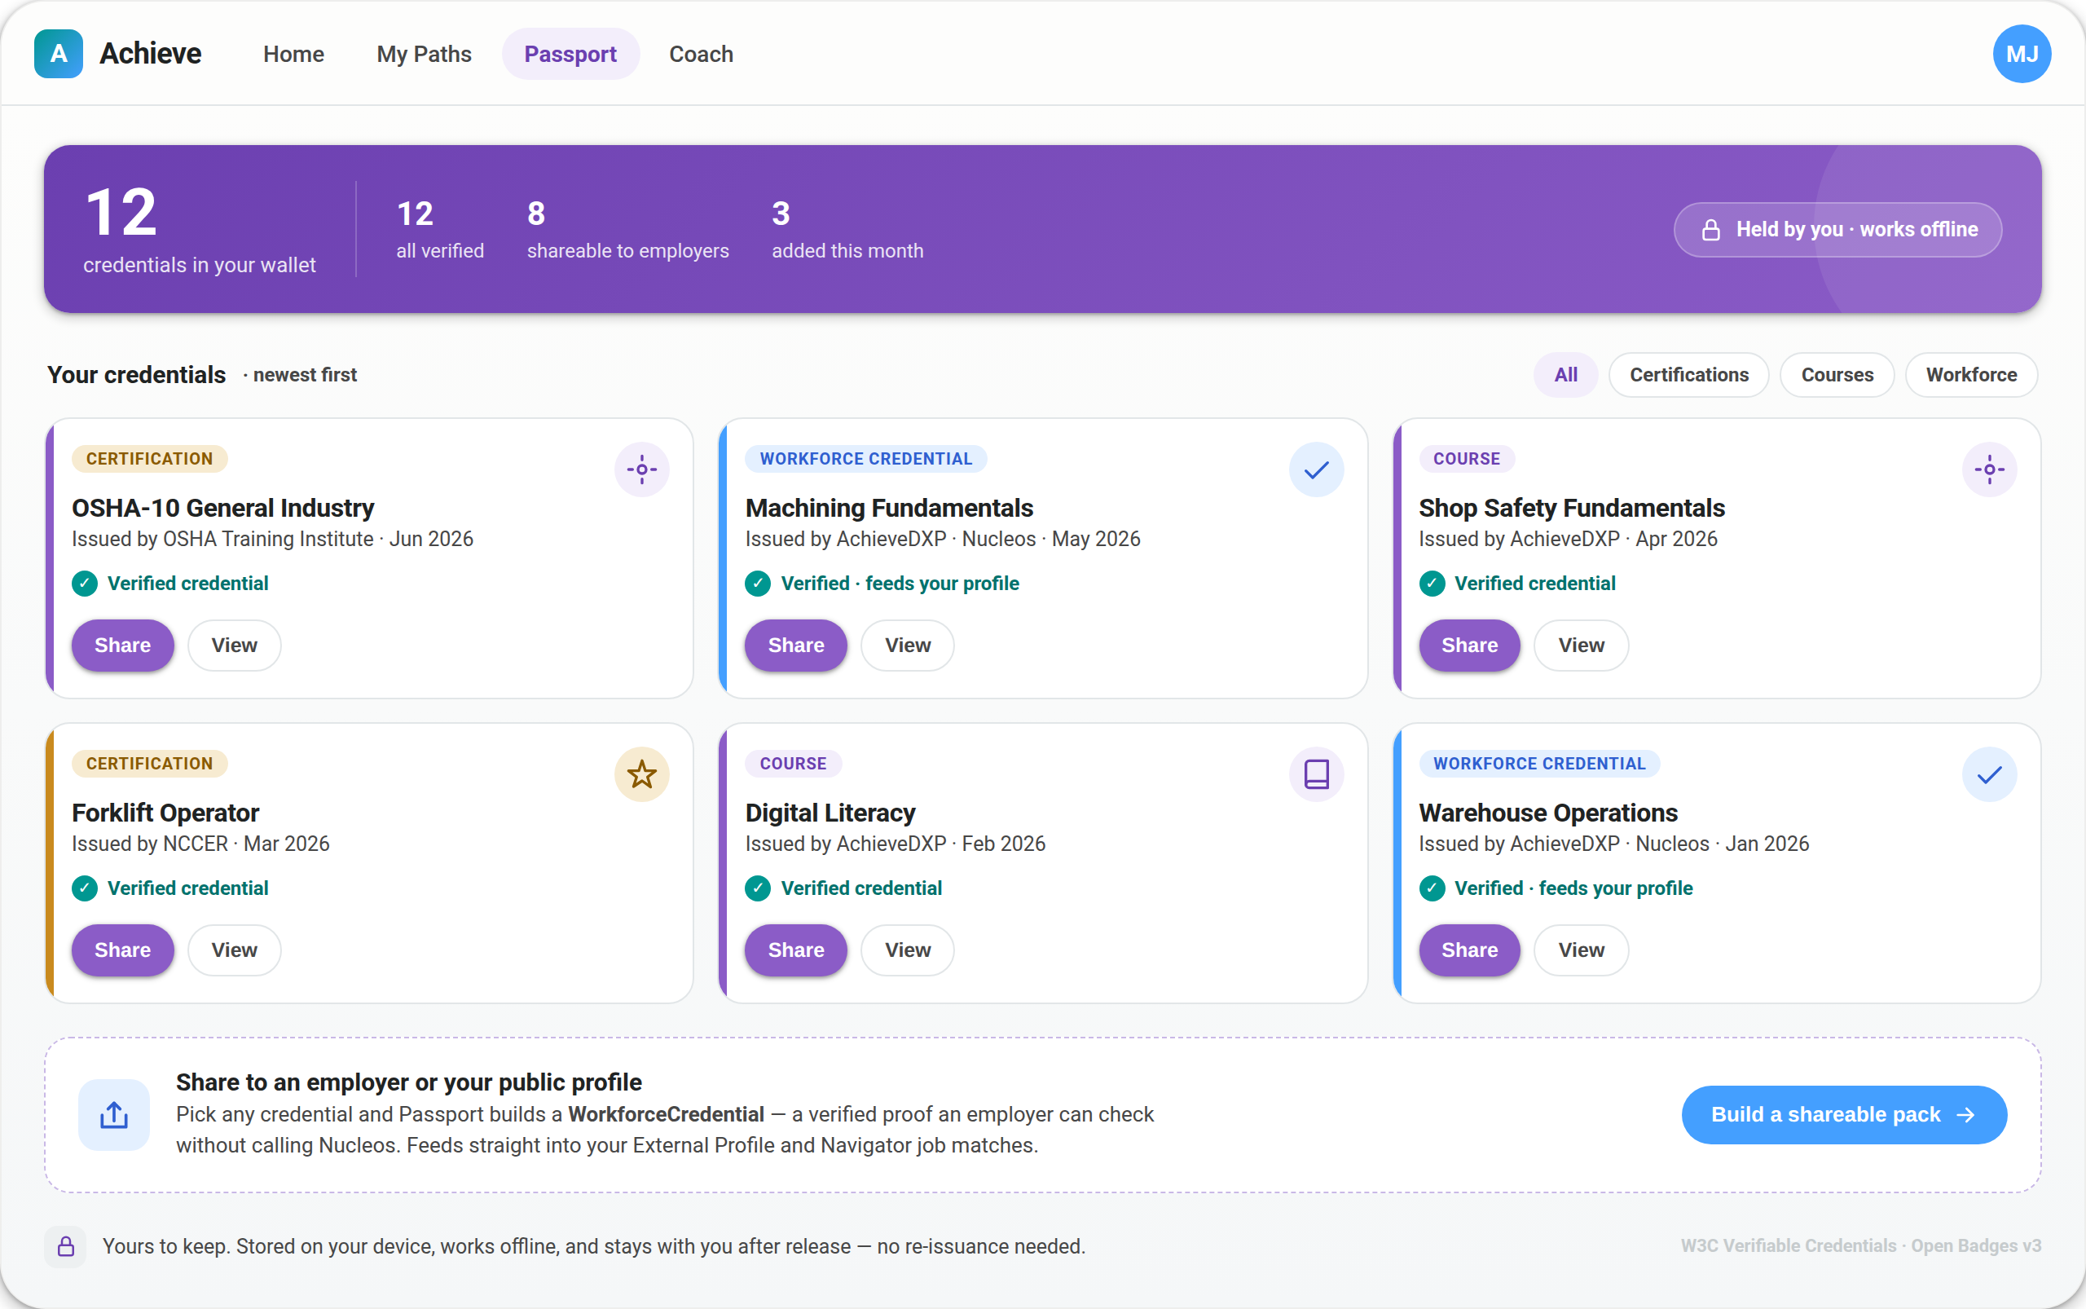Screen dimensions: 2086x1309
Task: Click the lock icon beside Yours to keep
Action: 66,1247
